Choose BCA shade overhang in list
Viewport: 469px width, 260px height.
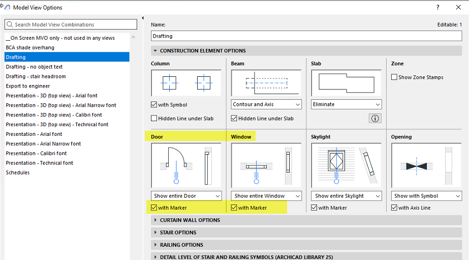click(x=30, y=47)
